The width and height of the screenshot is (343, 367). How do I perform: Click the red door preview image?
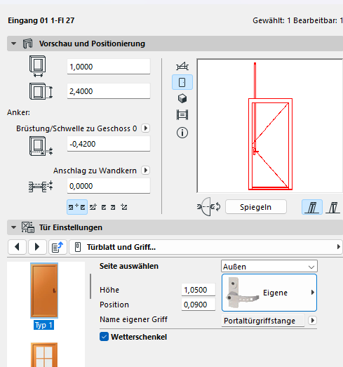[x=270, y=126]
